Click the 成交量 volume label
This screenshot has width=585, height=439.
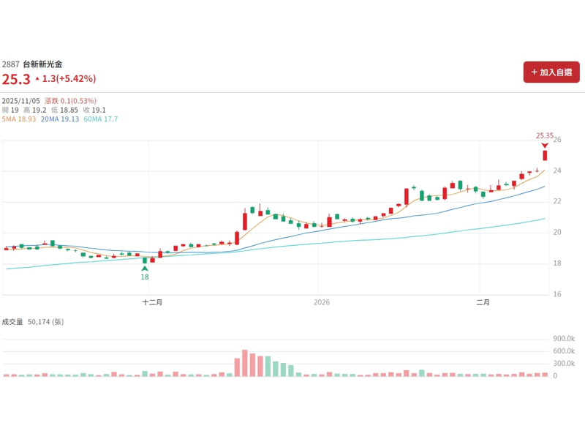click(12, 321)
